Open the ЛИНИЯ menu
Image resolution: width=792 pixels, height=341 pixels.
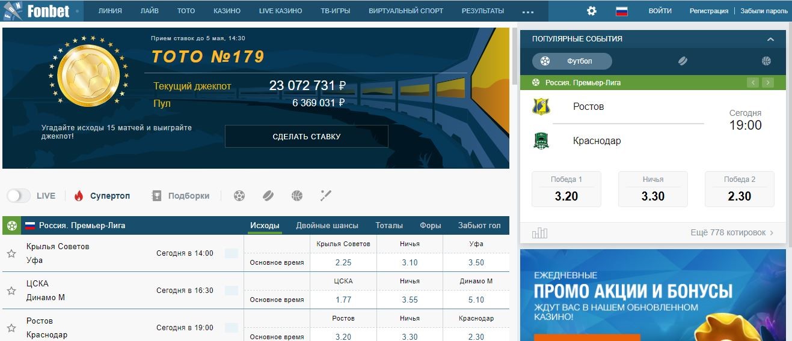point(110,11)
